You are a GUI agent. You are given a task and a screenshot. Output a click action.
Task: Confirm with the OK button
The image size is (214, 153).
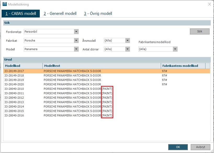[178, 147]
